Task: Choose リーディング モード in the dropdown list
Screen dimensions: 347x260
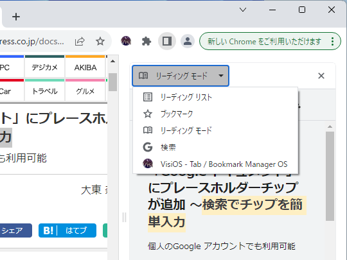Action: click(215, 130)
